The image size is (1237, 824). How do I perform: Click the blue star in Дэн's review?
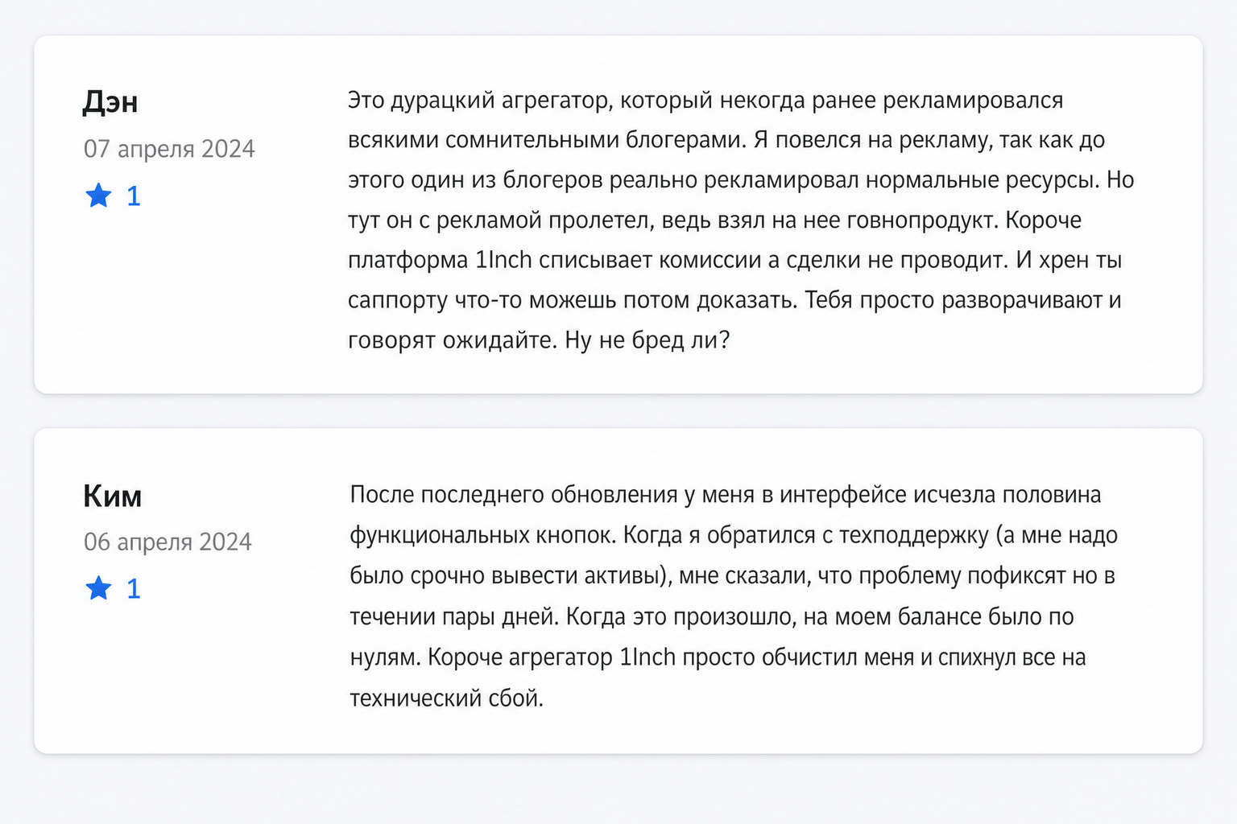coord(98,196)
